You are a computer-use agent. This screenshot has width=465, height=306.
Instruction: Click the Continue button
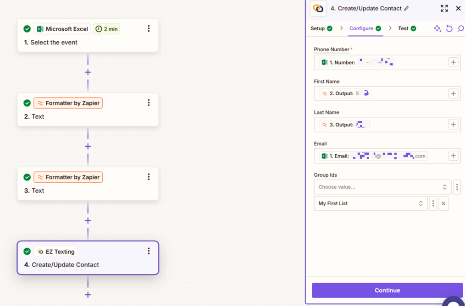[x=387, y=290]
